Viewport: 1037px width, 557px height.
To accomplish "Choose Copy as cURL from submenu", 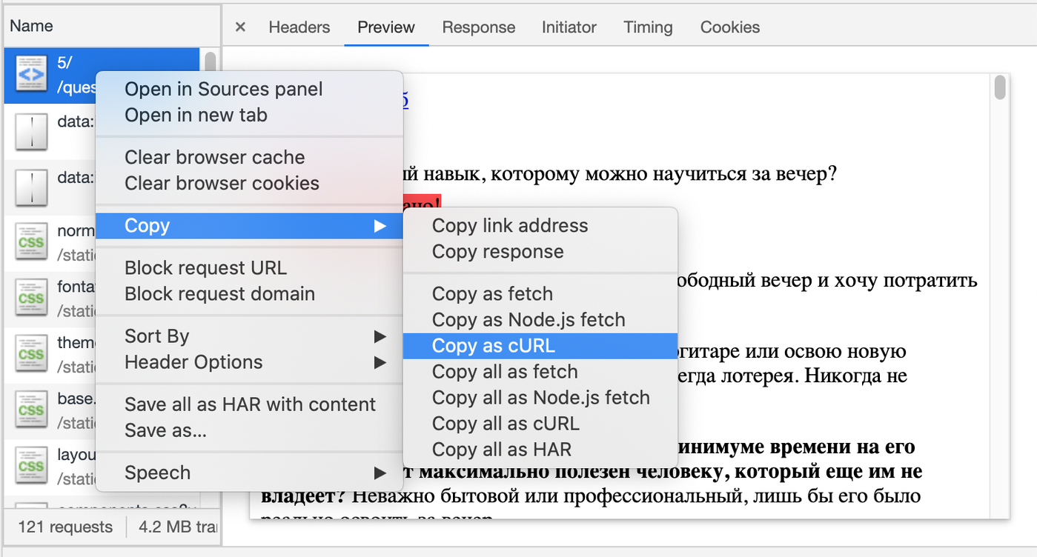I will coord(493,346).
